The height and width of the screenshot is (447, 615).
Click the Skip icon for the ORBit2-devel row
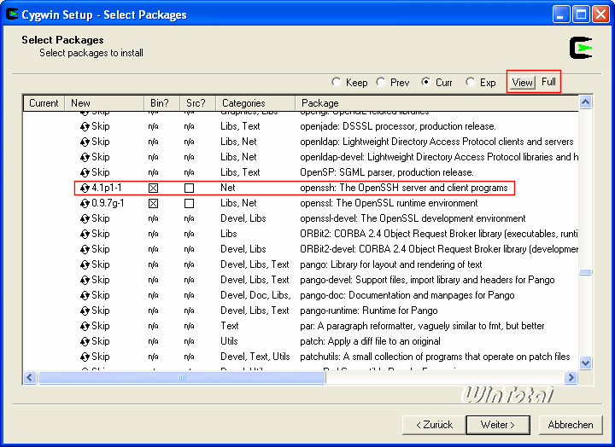[85, 249]
